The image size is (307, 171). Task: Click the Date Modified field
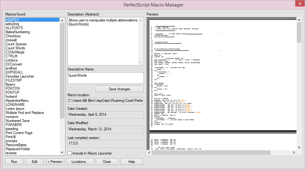(x=106, y=129)
